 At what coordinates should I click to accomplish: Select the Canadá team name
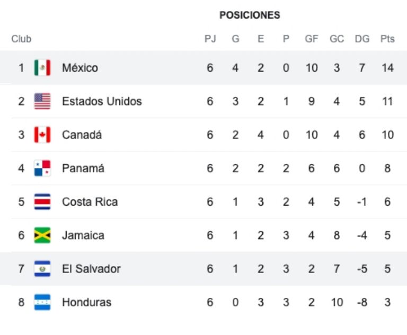[x=82, y=135]
